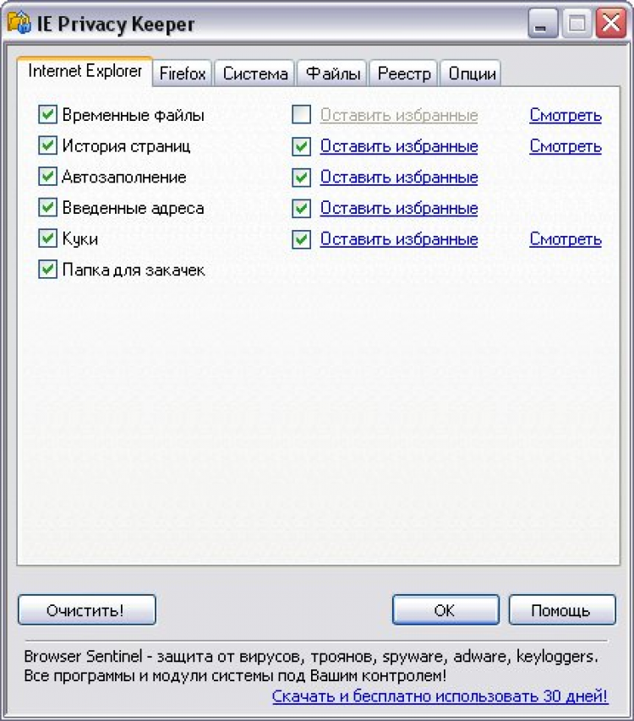This screenshot has width=634, height=721.
Task: Go to the Файлы tab
Action: [333, 74]
